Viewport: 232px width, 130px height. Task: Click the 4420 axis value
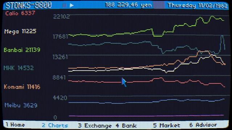pos(60,97)
